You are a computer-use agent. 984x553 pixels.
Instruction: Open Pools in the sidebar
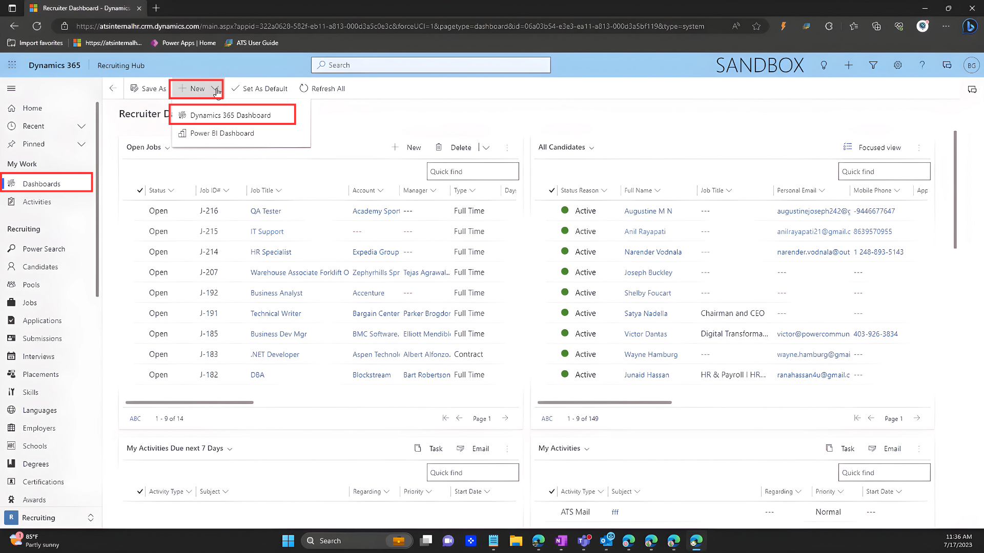pyautogui.click(x=31, y=285)
